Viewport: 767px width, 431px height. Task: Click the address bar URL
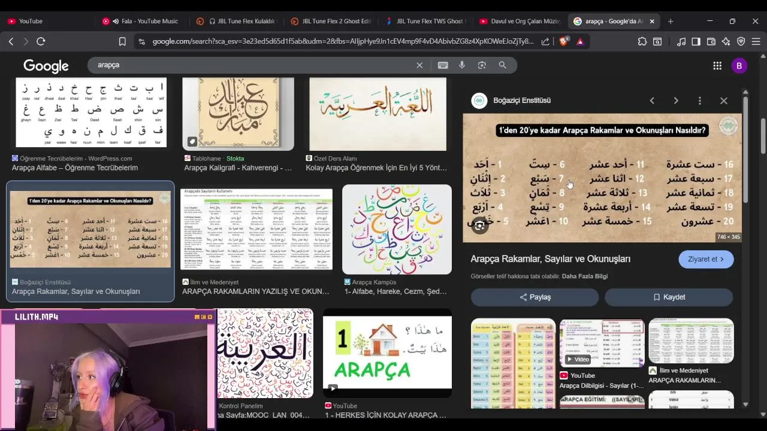click(x=343, y=41)
